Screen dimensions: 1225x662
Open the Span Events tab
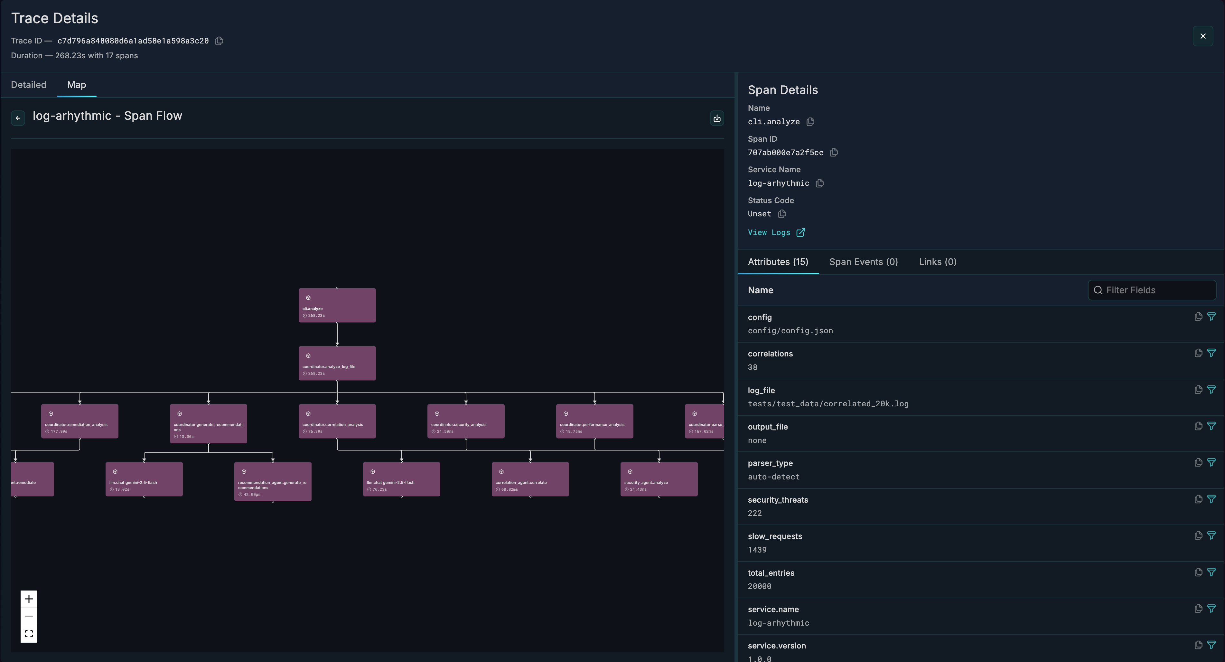[863, 261]
